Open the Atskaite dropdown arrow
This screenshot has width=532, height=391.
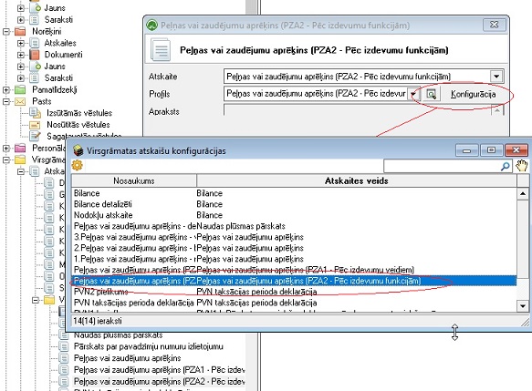pyautogui.click(x=496, y=77)
